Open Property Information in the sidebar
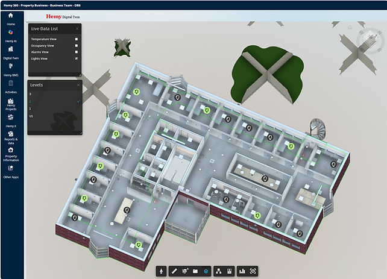This screenshot has width=387, height=279. [x=11, y=154]
